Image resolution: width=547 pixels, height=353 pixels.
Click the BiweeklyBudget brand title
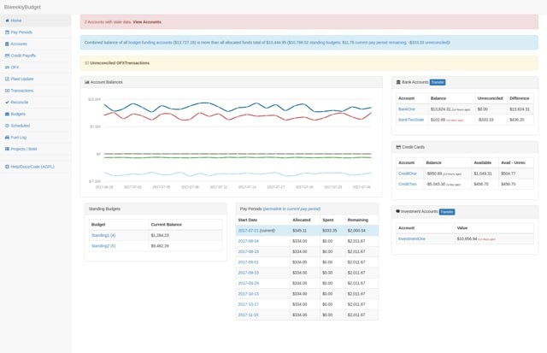22,7
